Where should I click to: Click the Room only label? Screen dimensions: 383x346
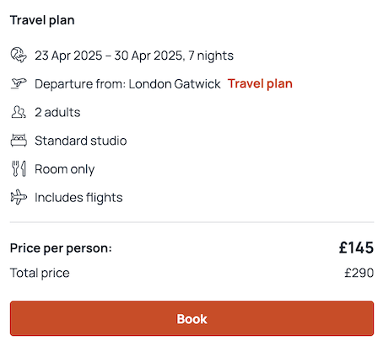click(65, 169)
